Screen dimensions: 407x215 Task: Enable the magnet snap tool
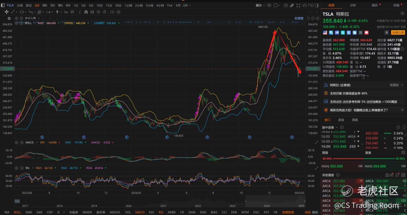86,12
